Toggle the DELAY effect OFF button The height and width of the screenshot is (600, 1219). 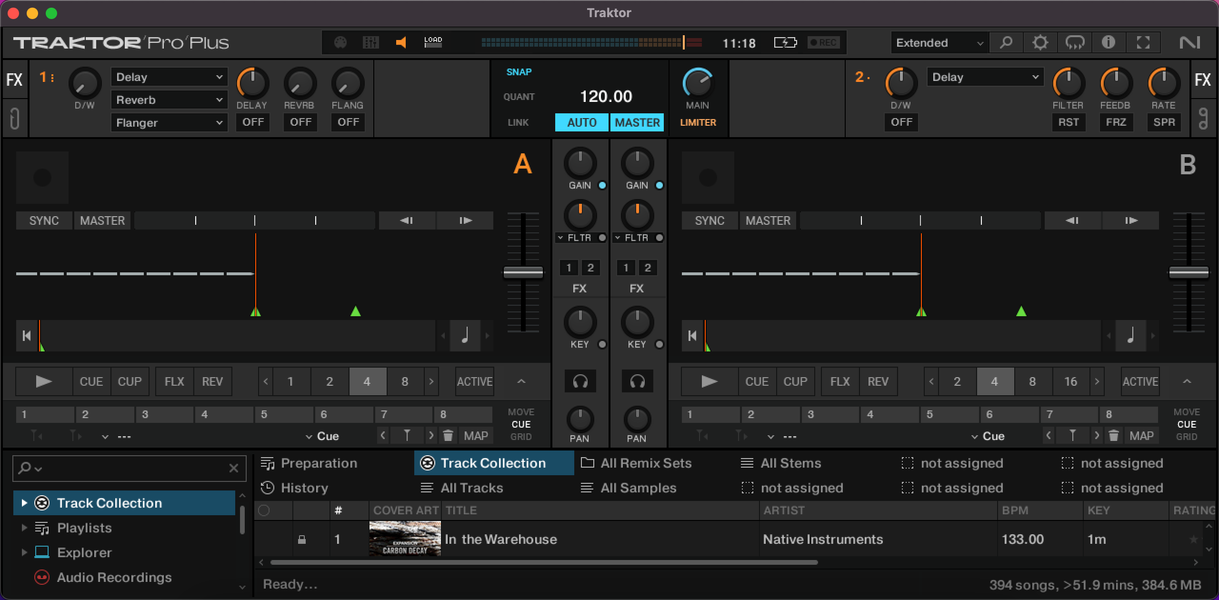[x=253, y=122]
